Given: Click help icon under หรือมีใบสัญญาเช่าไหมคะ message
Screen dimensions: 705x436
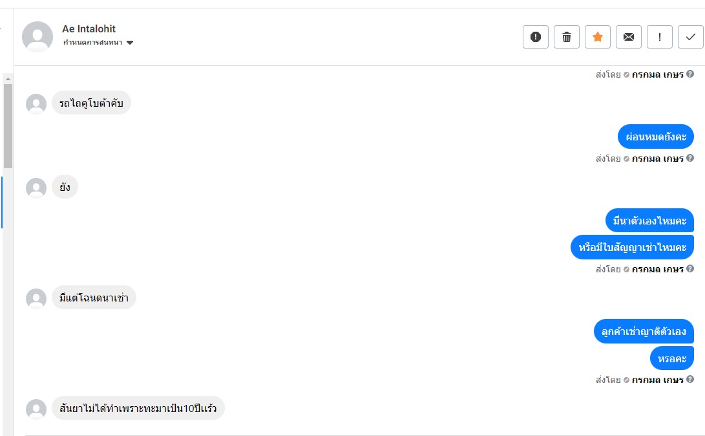Looking at the screenshot, I should (690, 269).
